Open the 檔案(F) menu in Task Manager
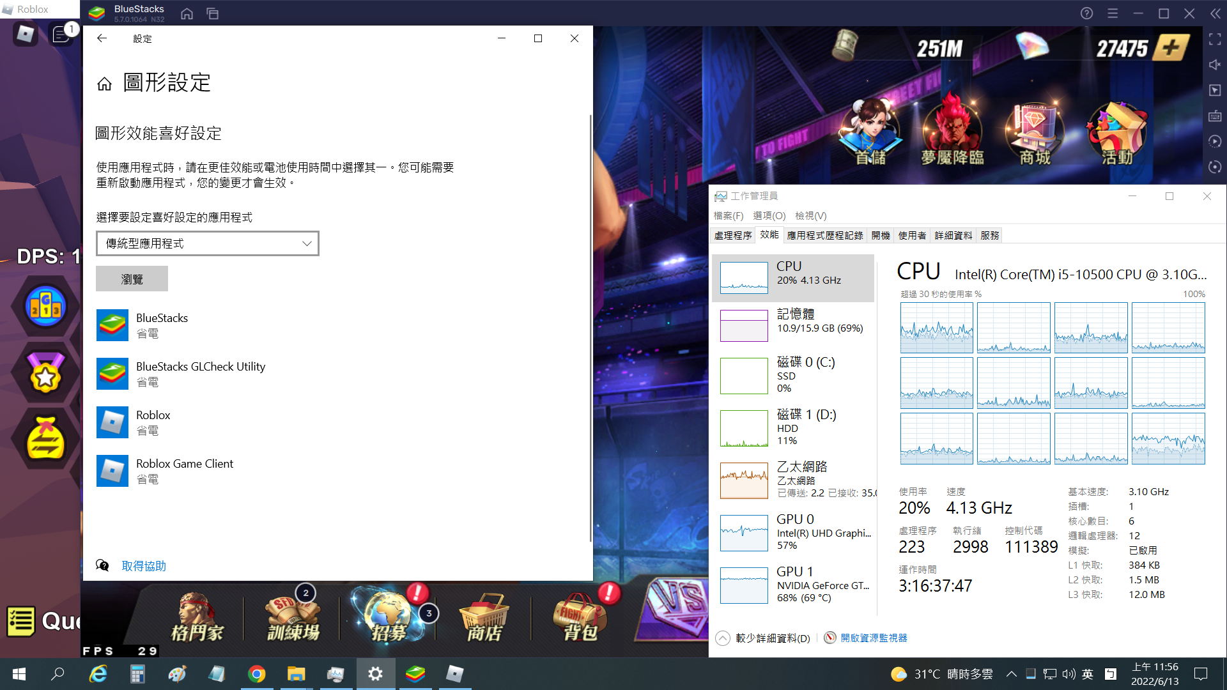This screenshot has width=1227, height=690. (x=729, y=216)
